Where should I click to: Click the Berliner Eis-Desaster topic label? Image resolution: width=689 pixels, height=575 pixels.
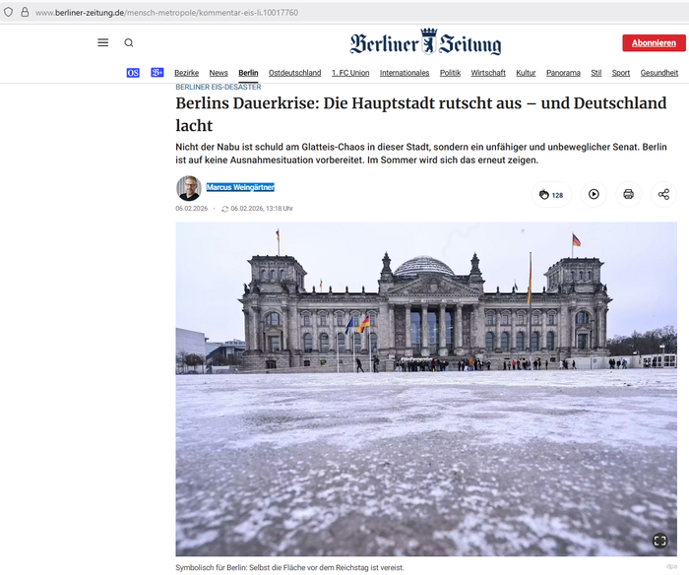click(x=218, y=87)
